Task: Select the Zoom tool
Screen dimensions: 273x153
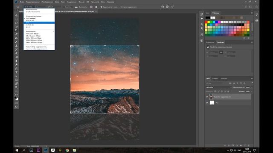Action: click(x=16, y=87)
